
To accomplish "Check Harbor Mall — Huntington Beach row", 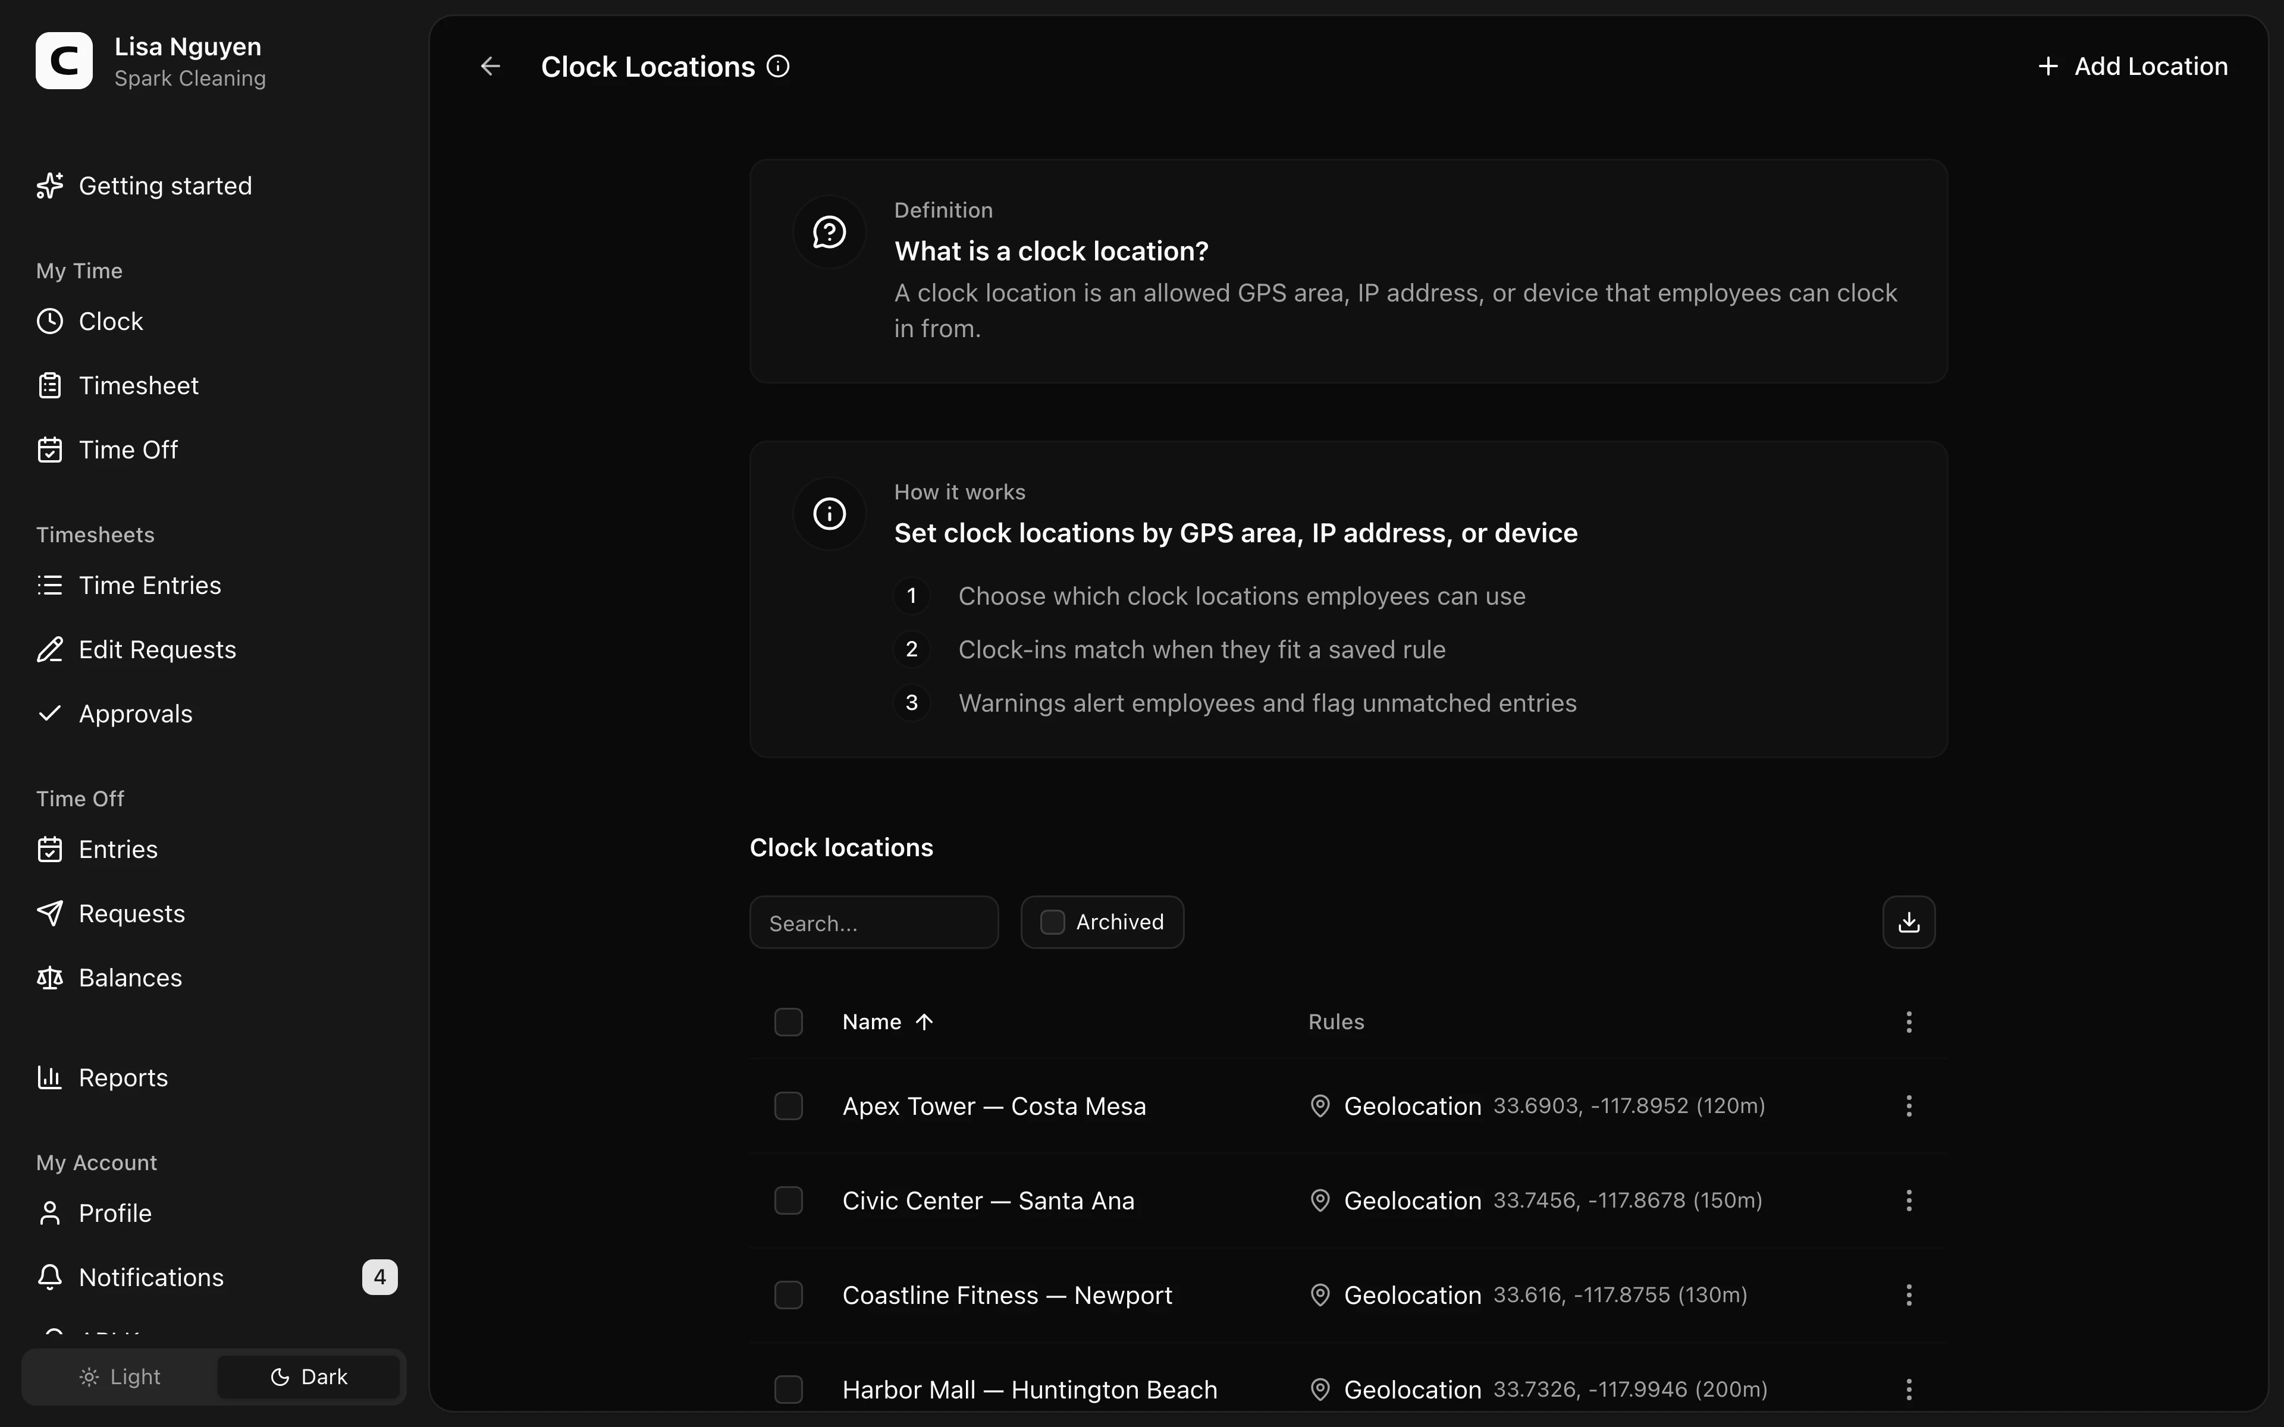I will [788, 1390].
